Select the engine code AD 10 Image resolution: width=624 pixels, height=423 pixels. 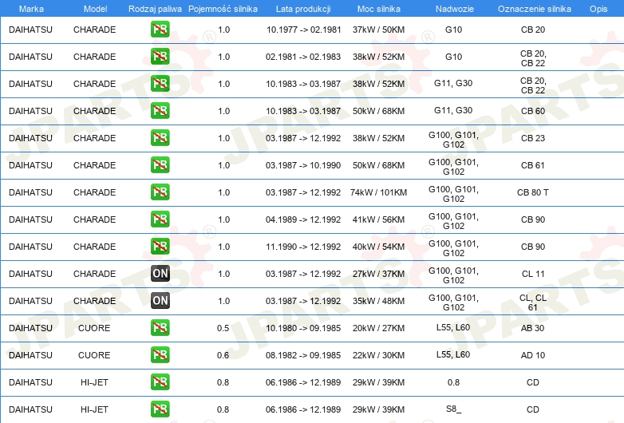[x=533, y=355]
